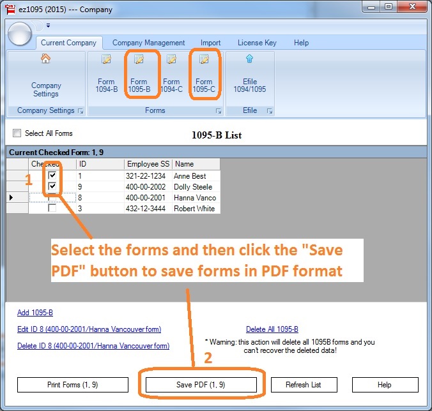Click Checked column header
Viewport: 432px width, 411px height.
[x=52, y=164]
